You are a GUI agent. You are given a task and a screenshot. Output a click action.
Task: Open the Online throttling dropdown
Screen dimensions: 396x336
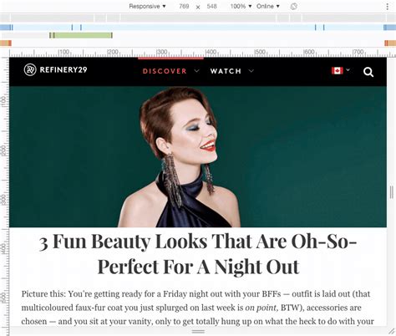[x=268, y=6]
